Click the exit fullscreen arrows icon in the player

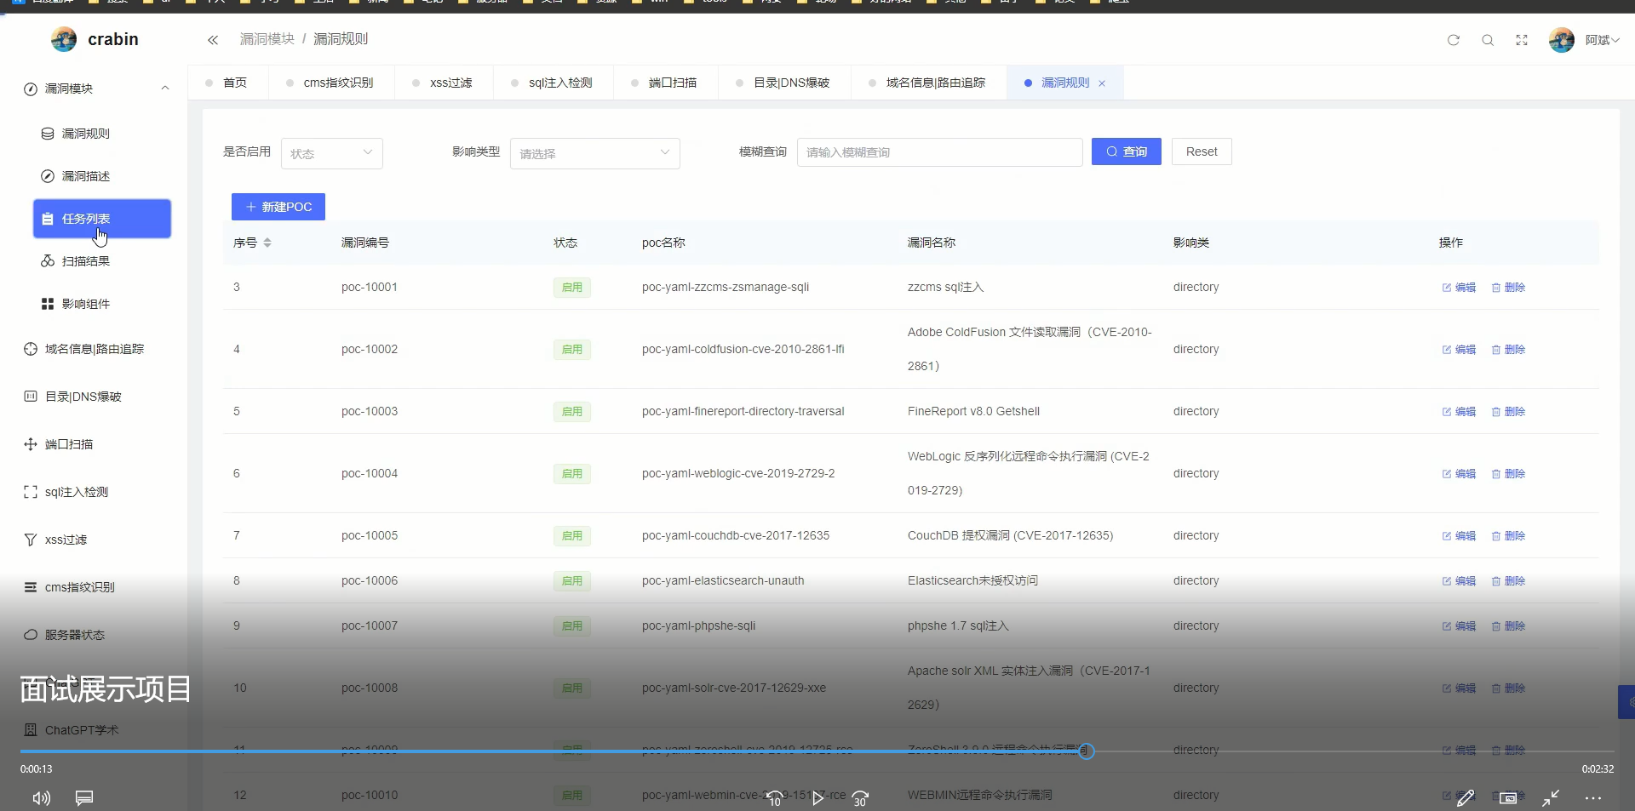point(1551,798)
